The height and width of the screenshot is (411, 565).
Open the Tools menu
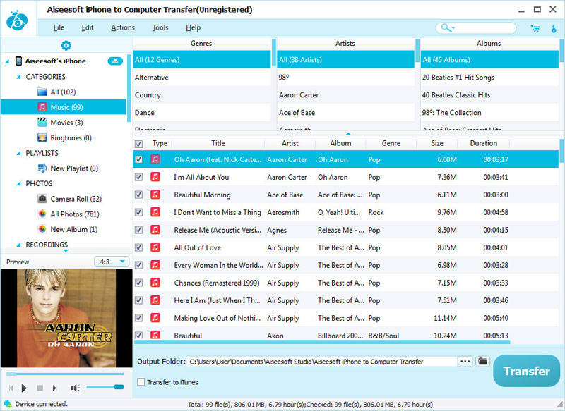(x=160, y=27)
